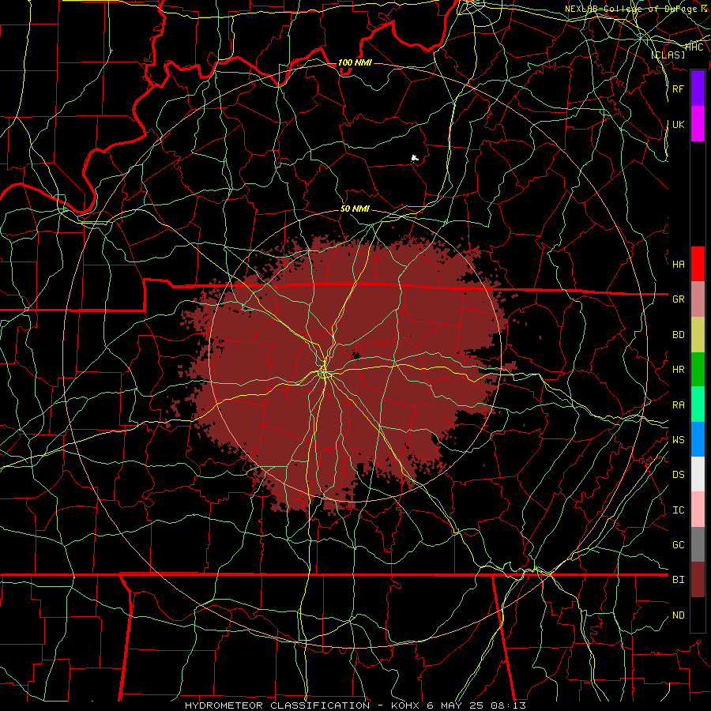
Task: Click the 'DS' legend label text
Action: tap(678, 475)
